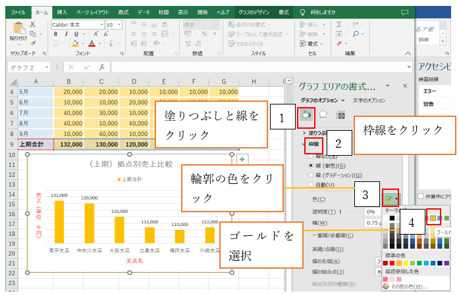Pick the Gold theme color swatch
This screenshot has height=295, width=459.
433,217
